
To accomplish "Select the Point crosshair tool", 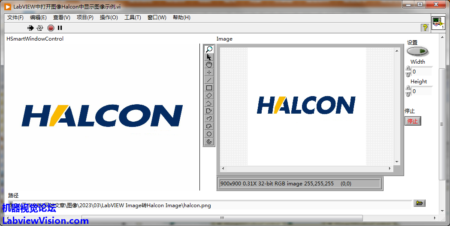I will (x=209, y=72).
